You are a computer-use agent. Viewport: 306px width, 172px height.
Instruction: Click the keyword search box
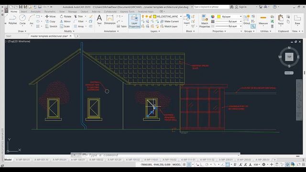pyautogui.click(x=211, y=7)
